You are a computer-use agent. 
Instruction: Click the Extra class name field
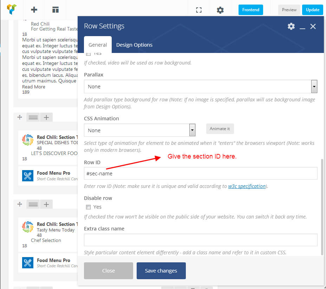click(x=201, y=240)
